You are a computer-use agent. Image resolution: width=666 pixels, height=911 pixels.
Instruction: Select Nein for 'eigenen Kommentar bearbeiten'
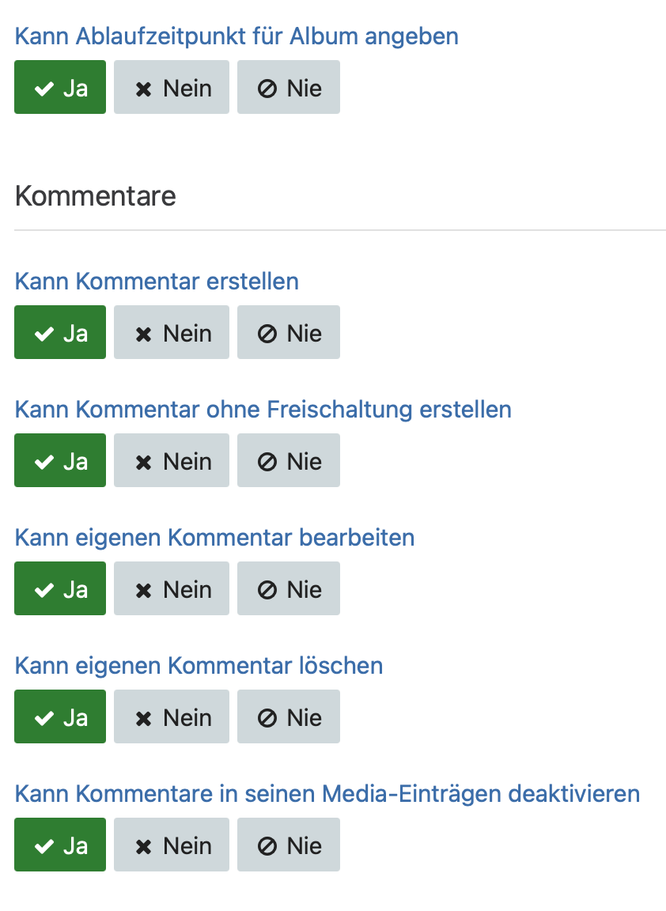pos(172,589)
